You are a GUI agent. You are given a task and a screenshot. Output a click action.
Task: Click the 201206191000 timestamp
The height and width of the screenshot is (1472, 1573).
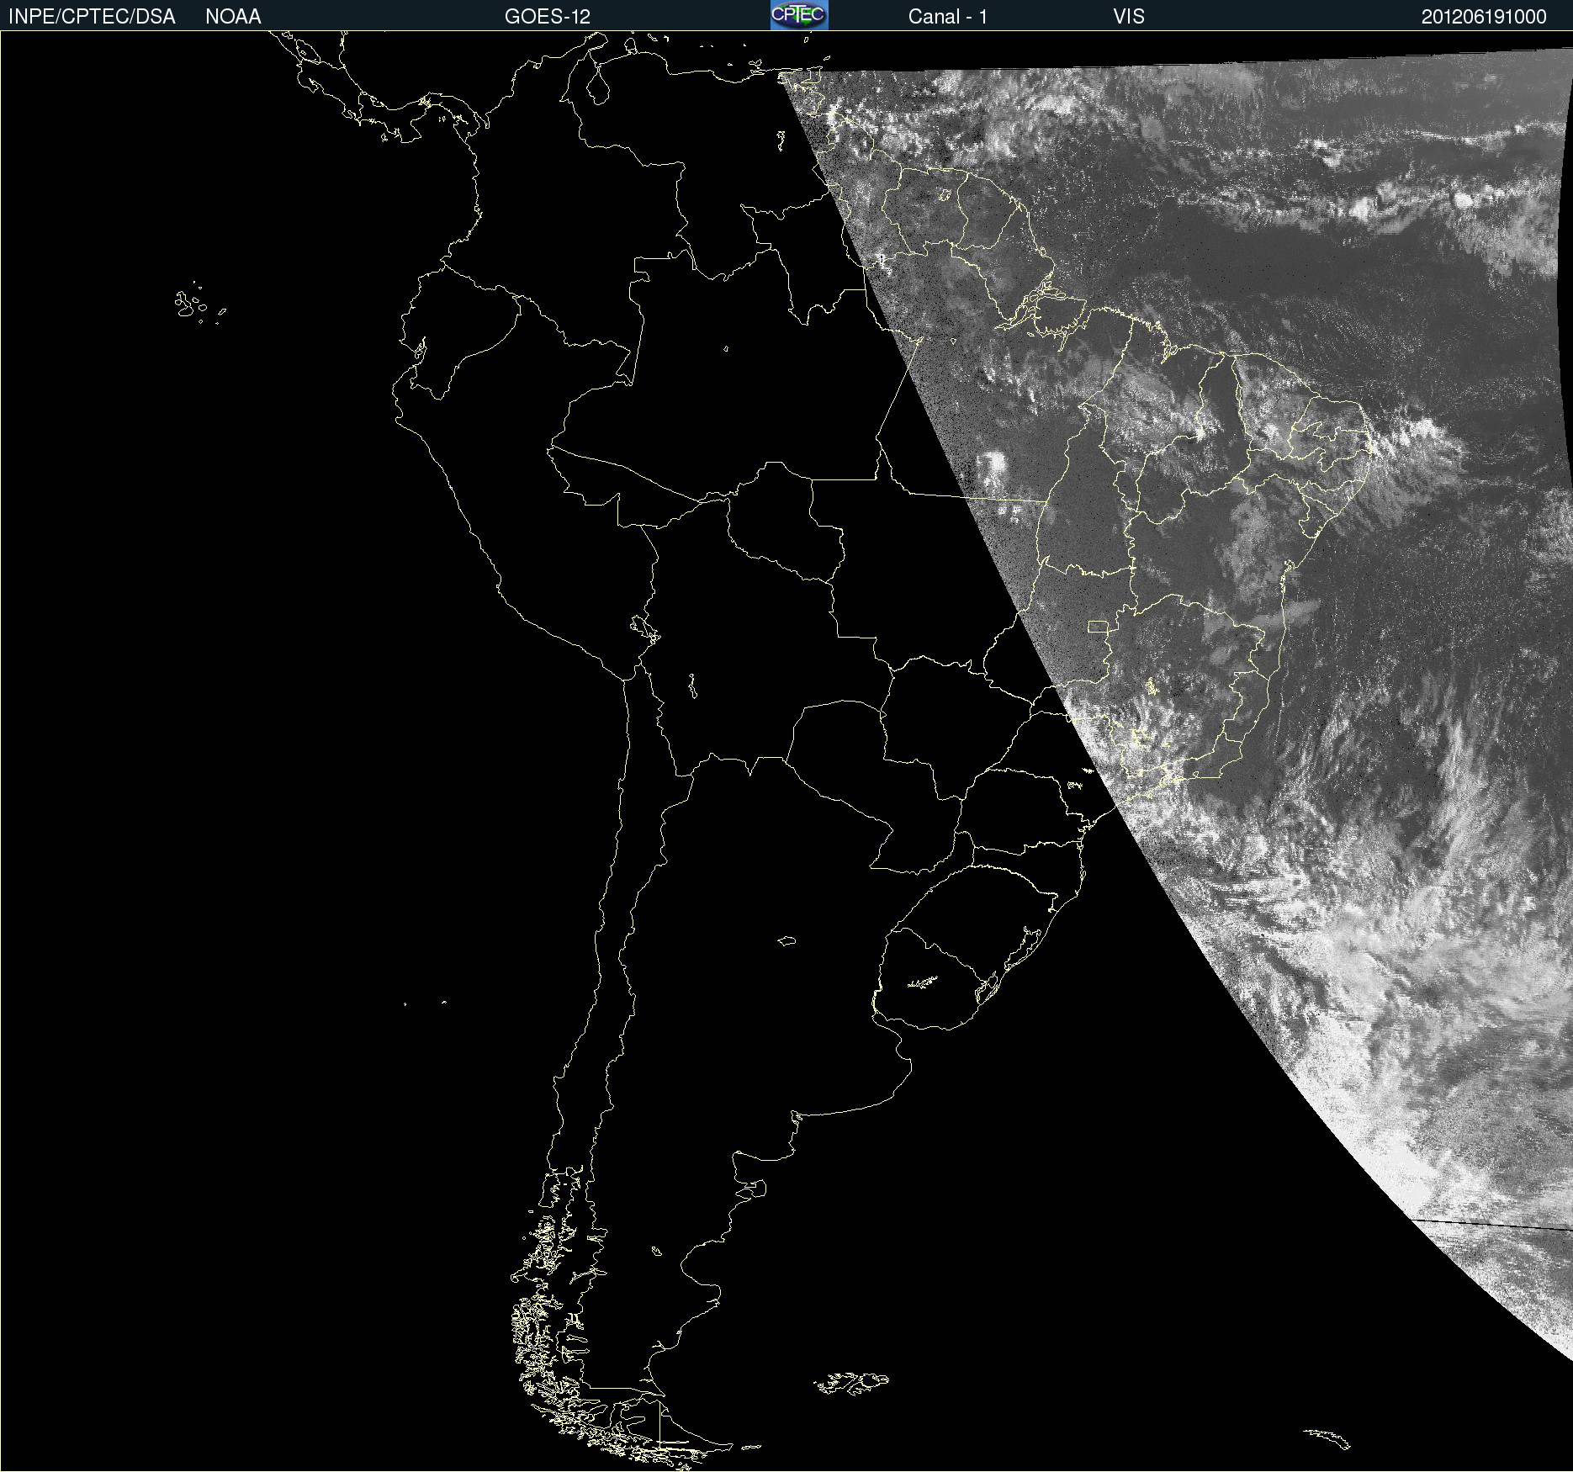1484,17
